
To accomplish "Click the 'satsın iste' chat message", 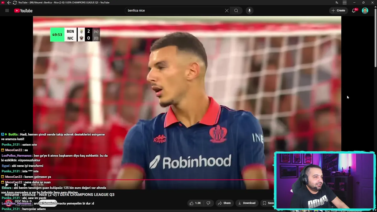I will pyautogui.click(x=19, y=145).
